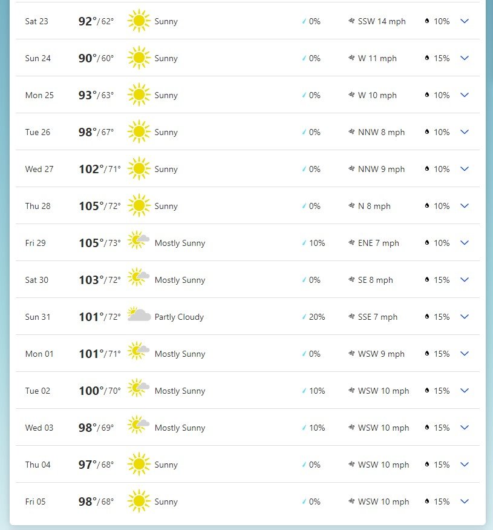493x530 pixels.
Task: Click the mostly sunny icon for Wed 03
Action: point(139,425)
